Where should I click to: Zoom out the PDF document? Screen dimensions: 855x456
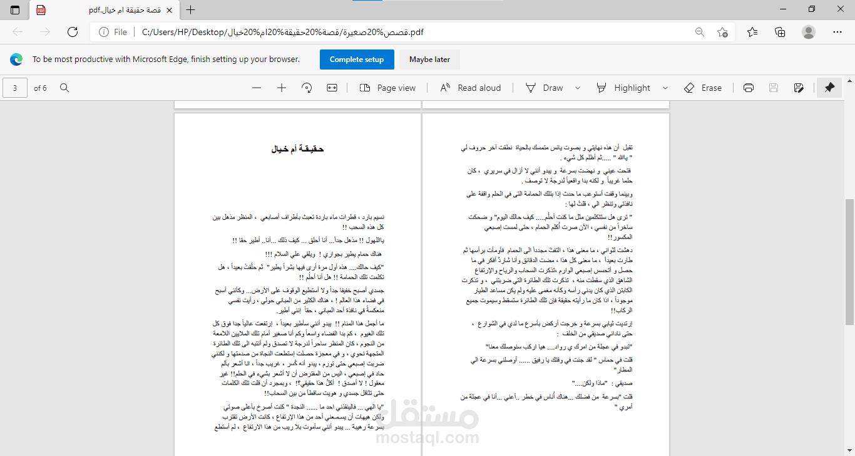(x=257, y=88)
